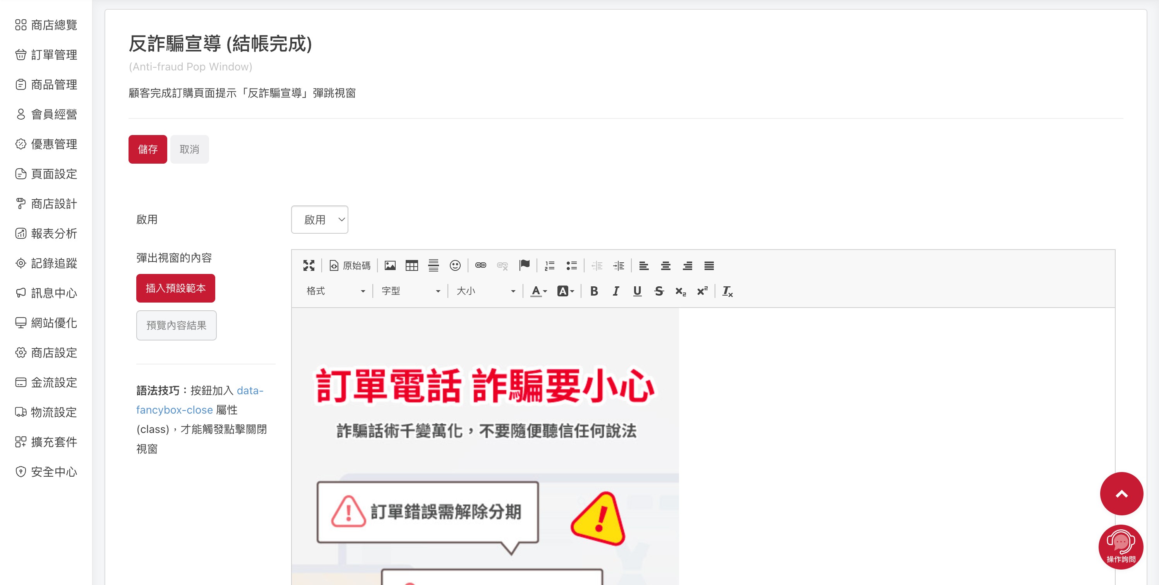Open 記錄追蹤 in sidebar

(x=46, y=263)
